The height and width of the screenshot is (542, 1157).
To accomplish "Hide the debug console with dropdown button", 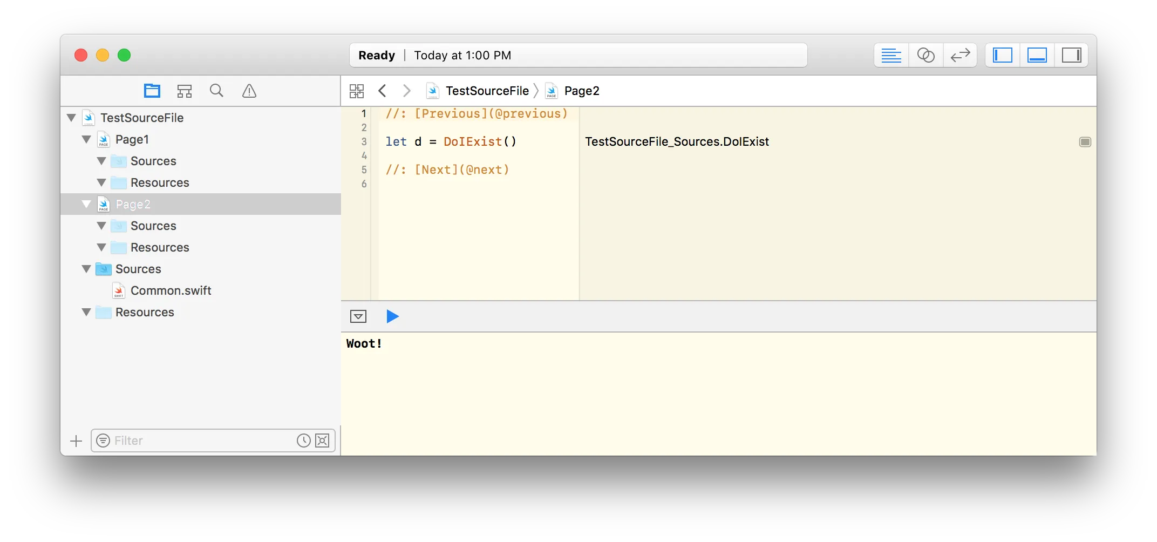I will click(358, 316).
